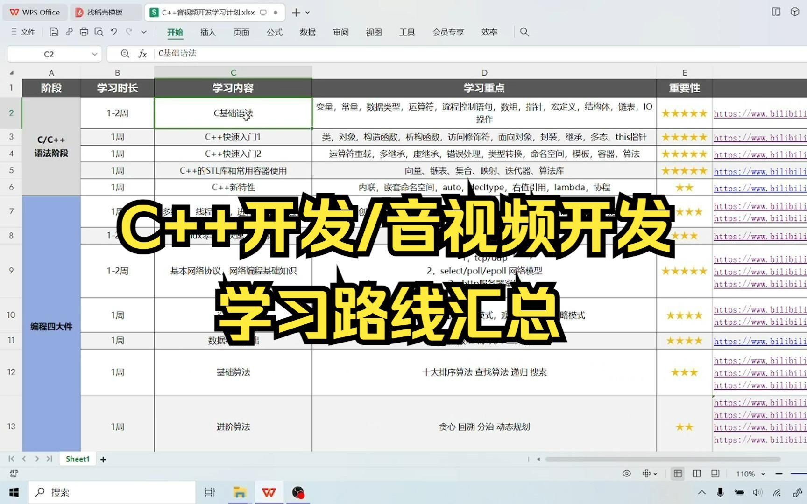Screen dimensions: 807x504
Task: Click the WPS icon on taskbar
Action: pos(269,492)
